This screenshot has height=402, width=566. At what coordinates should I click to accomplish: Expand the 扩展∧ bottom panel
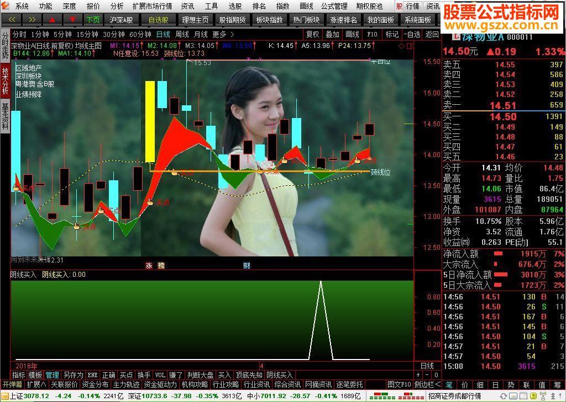point(36,385)
